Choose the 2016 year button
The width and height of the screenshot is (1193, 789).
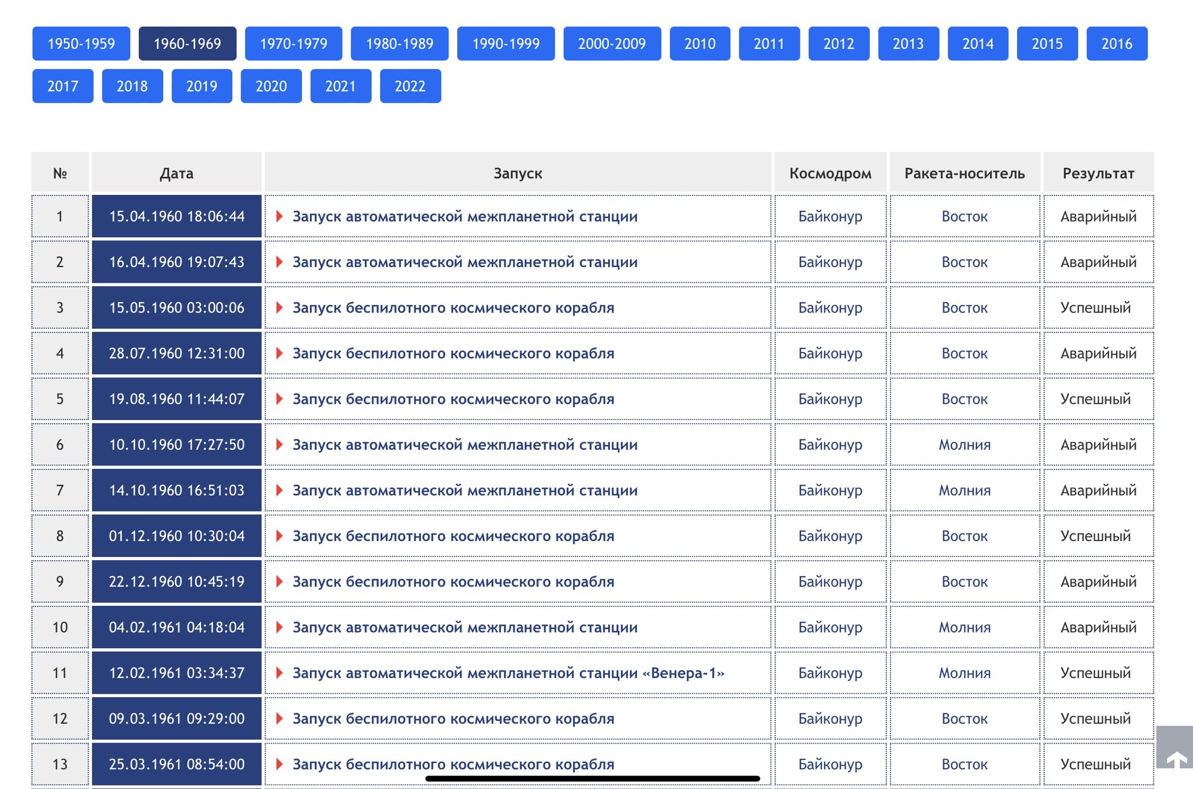[1116, 44]
